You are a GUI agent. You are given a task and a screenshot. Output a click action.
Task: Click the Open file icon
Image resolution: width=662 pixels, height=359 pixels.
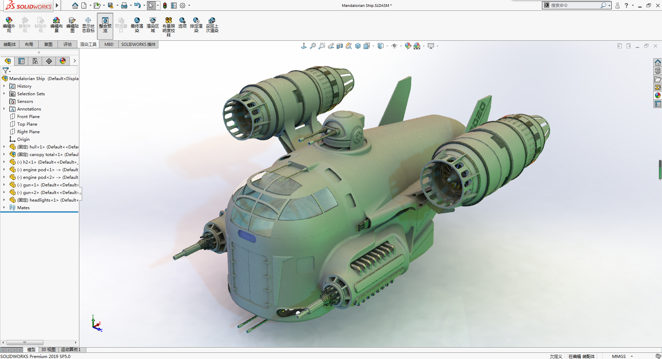97,6
